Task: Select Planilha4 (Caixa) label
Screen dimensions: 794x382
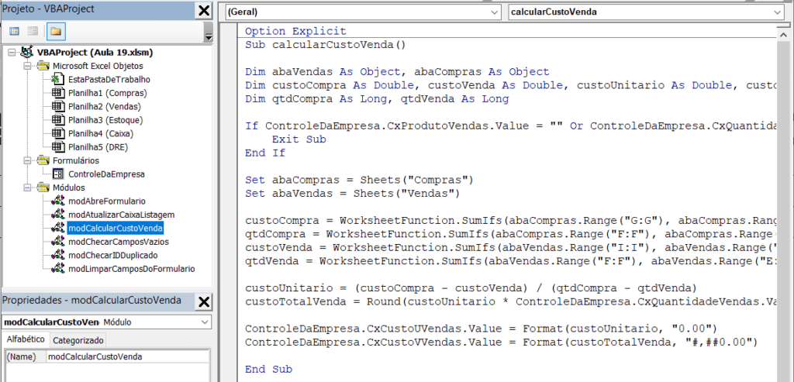Action: point(101,133)
